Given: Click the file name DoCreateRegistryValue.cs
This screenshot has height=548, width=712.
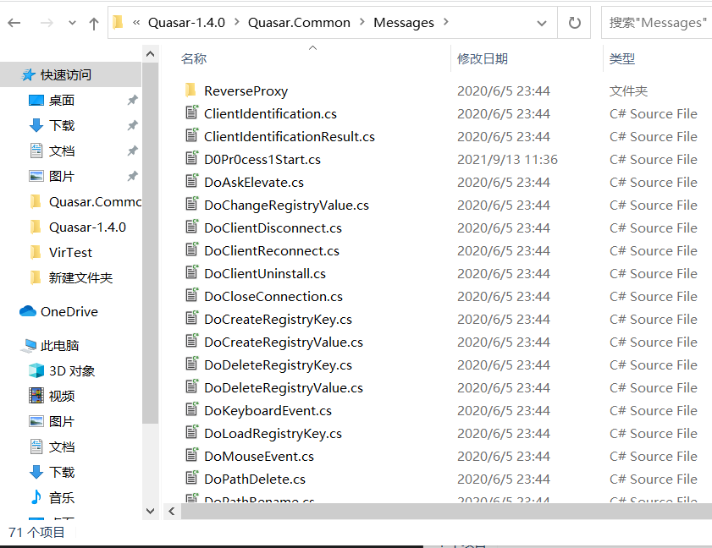Looking at the screenshot, I should point(284,342).
